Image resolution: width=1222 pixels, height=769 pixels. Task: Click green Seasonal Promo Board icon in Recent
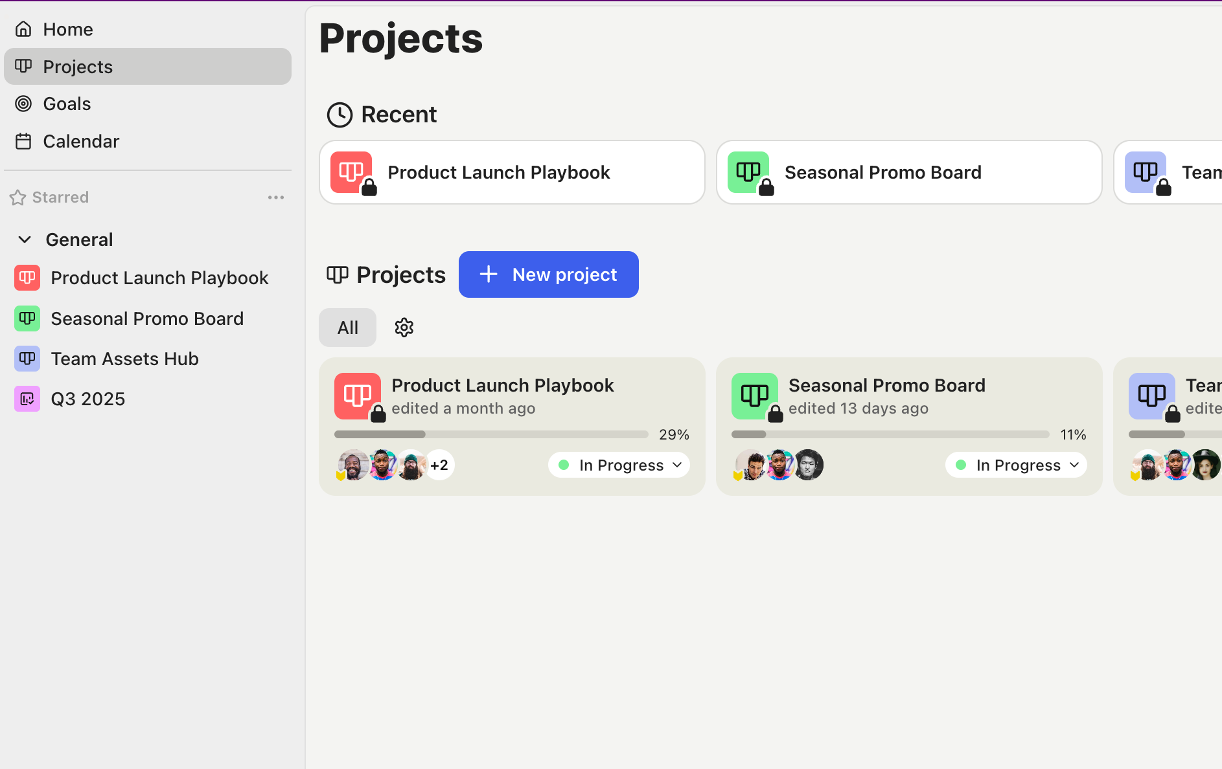coord(748,172)
